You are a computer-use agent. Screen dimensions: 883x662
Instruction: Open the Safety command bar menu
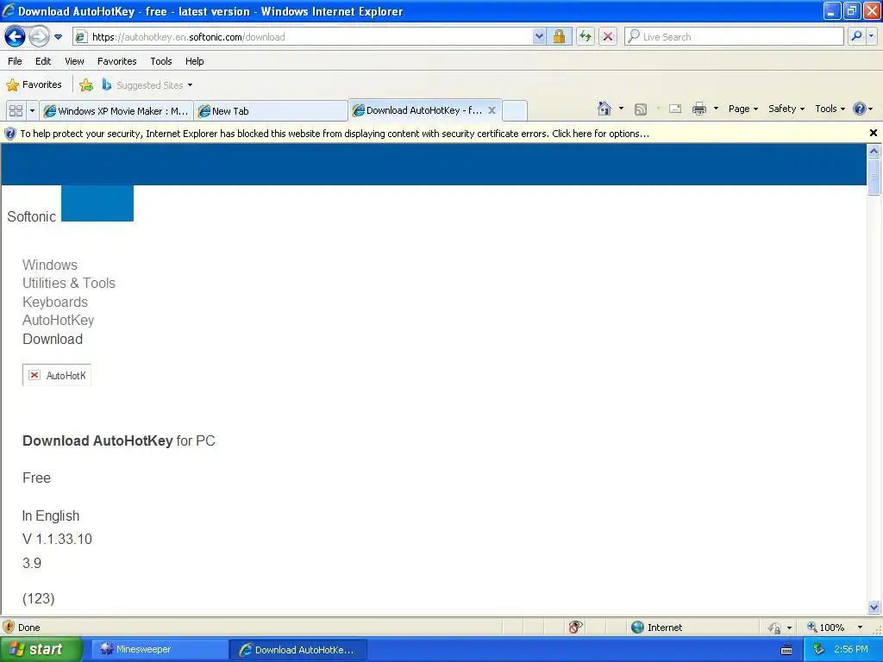(x=786, y=109)
